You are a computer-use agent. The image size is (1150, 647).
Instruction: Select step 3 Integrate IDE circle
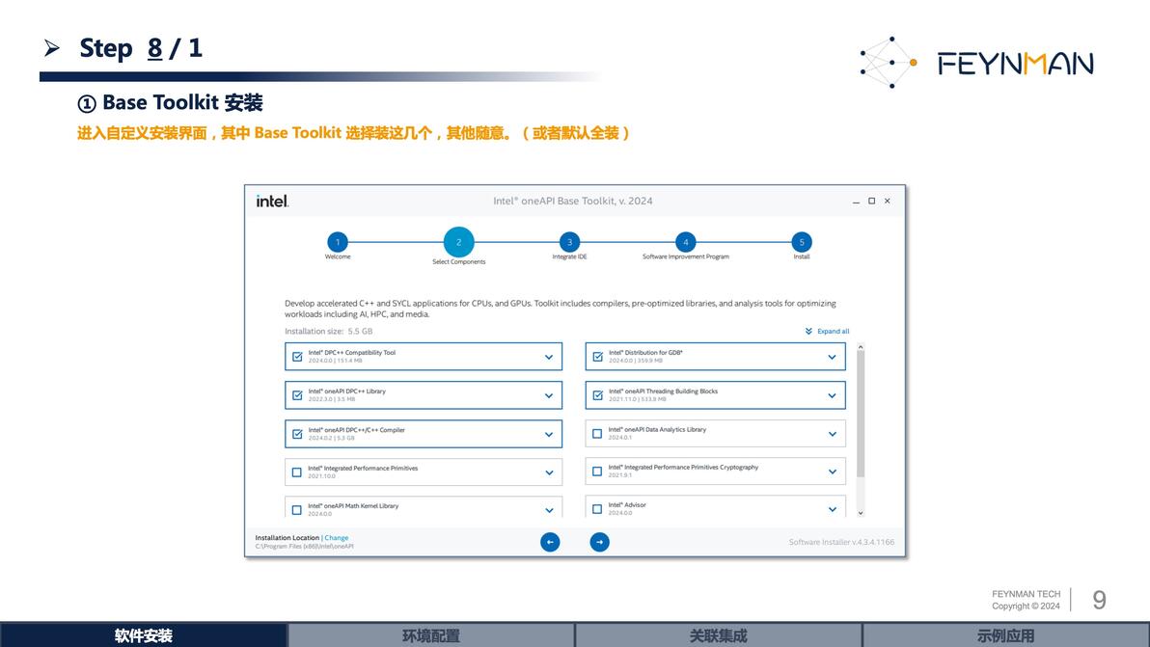pos(569,242)
